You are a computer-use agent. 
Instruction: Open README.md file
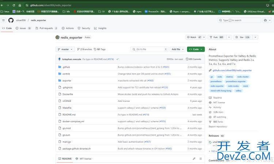pyautogui.click(x=69, y=115)
